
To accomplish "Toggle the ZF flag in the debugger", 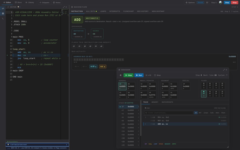I will 204,86.
